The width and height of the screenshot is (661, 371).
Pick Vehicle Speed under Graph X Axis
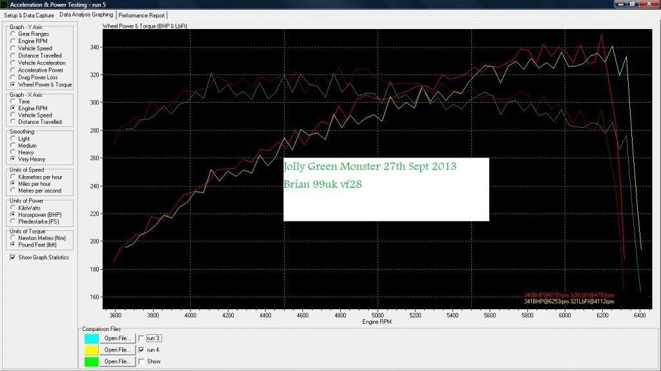13,115
